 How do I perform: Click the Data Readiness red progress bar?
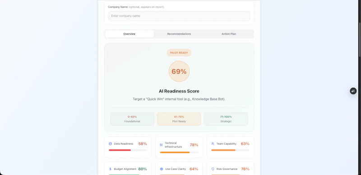point(120,150)
